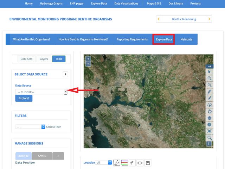Screen dimensions: 225x169
Task: Click the search magnifier map icon
Action: tap(210, 138)
